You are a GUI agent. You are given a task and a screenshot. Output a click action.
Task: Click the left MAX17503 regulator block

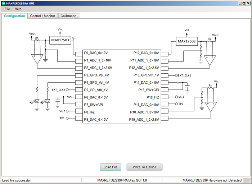(60, 40)
